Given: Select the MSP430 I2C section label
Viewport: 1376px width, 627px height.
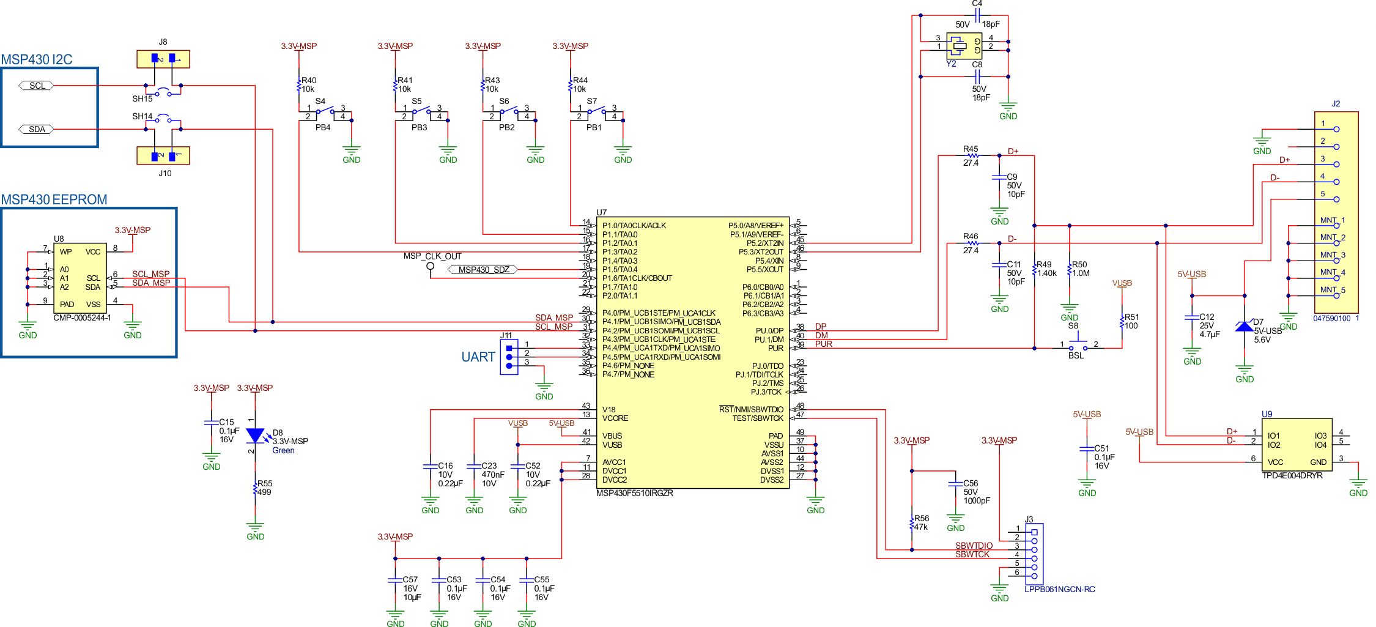Looking at the screenshot, I should (38, 59).
